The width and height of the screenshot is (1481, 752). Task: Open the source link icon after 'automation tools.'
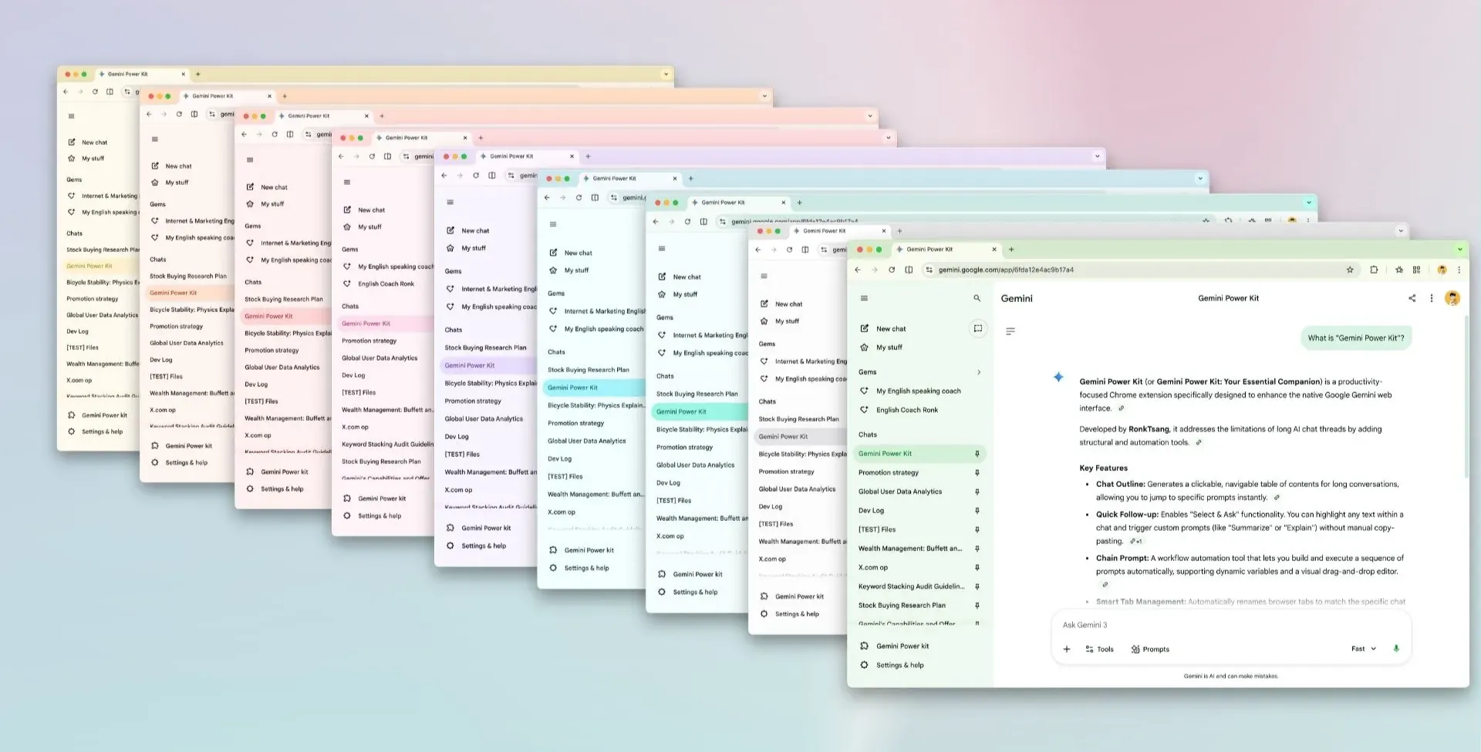pos(1199,442)
